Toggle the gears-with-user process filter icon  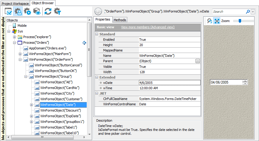point(18,12)
